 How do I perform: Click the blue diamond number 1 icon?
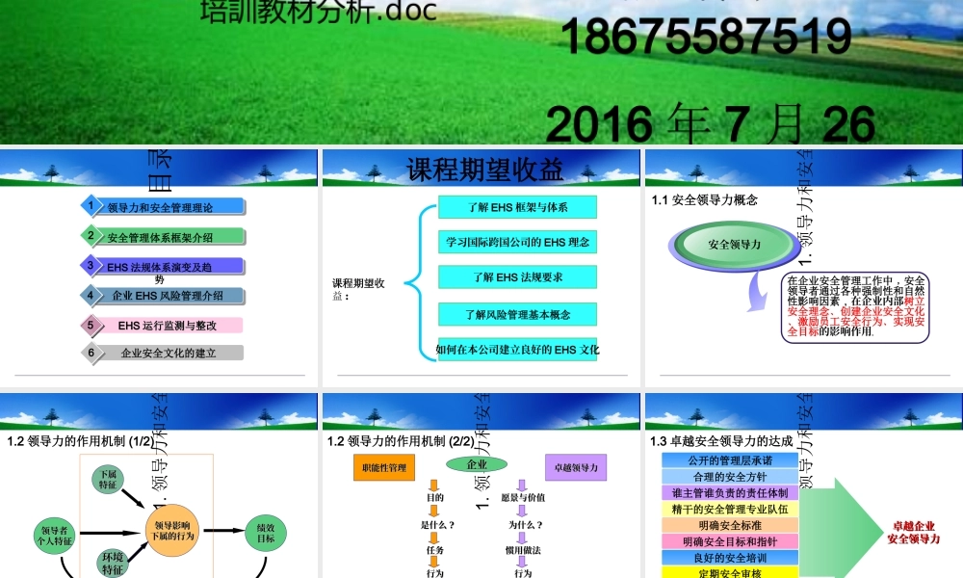pos(91,205)
